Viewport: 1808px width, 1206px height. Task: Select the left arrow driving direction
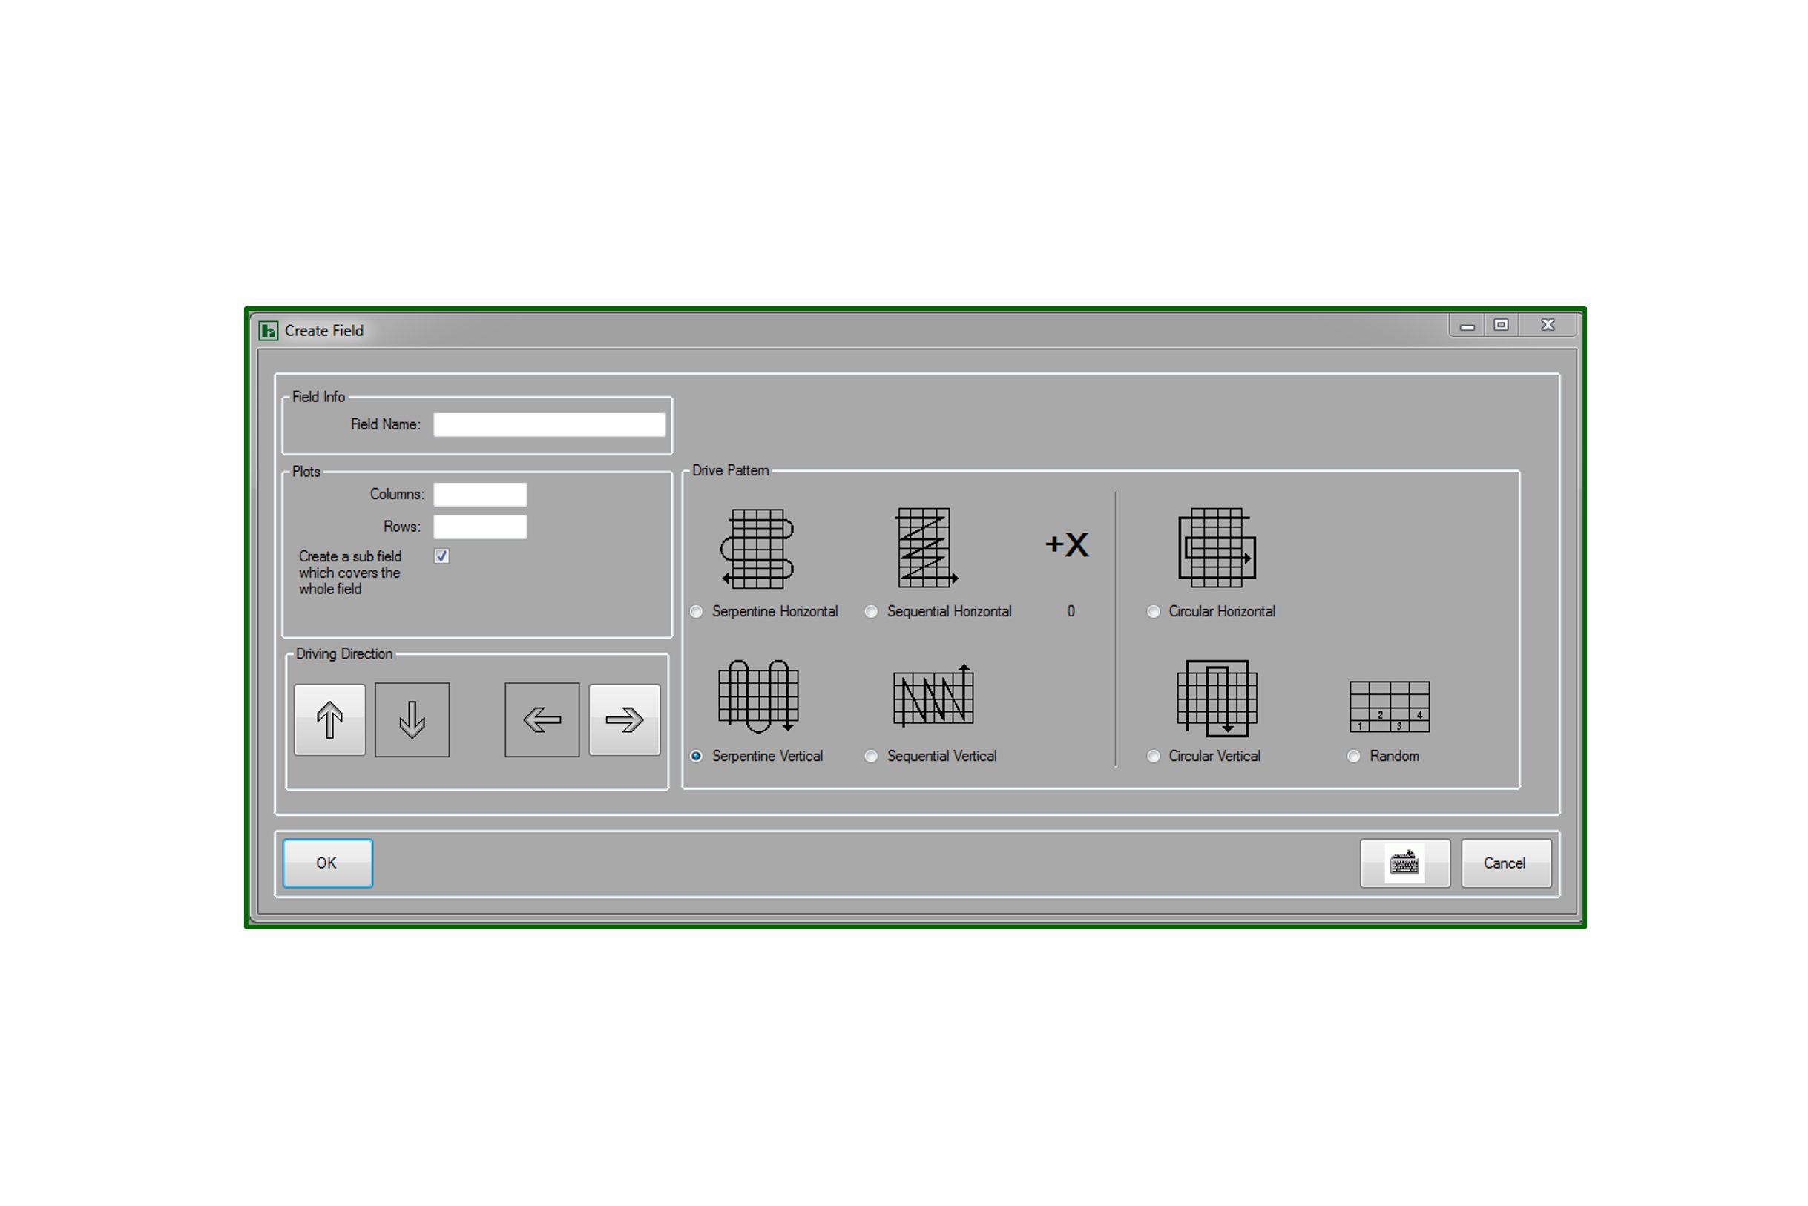[542, 720]
